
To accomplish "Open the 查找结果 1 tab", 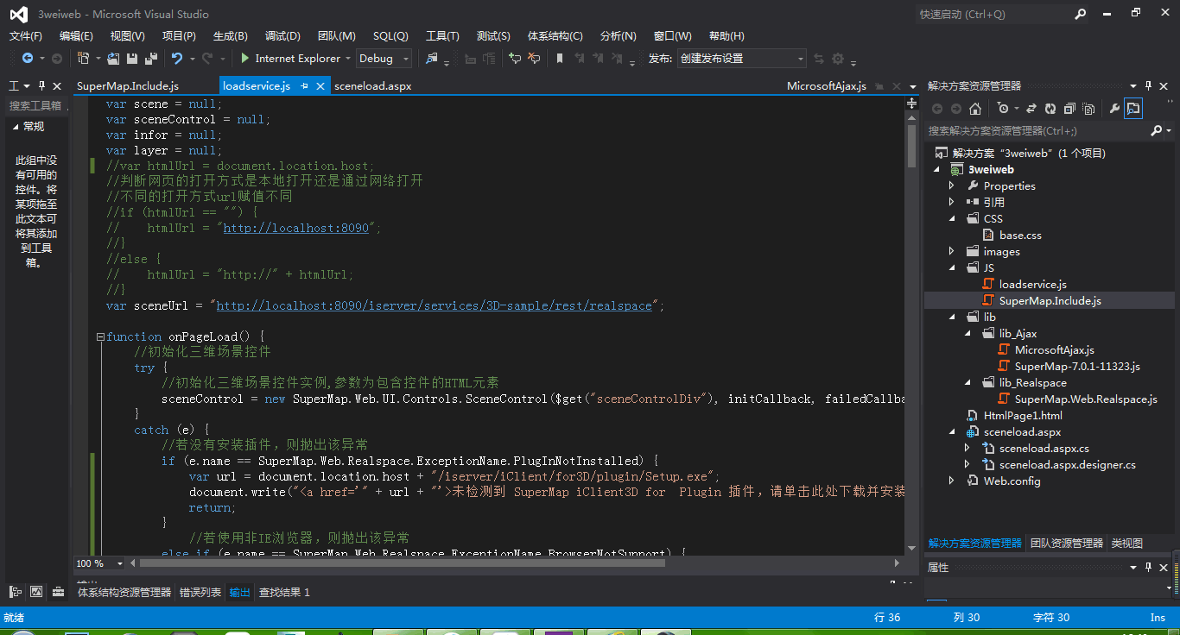I will pos(284,592).
